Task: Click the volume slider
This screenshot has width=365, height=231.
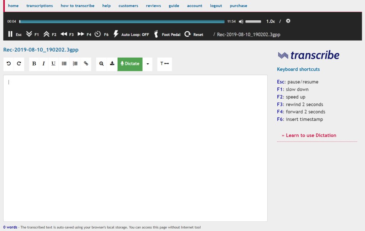Action: point(253,21)
